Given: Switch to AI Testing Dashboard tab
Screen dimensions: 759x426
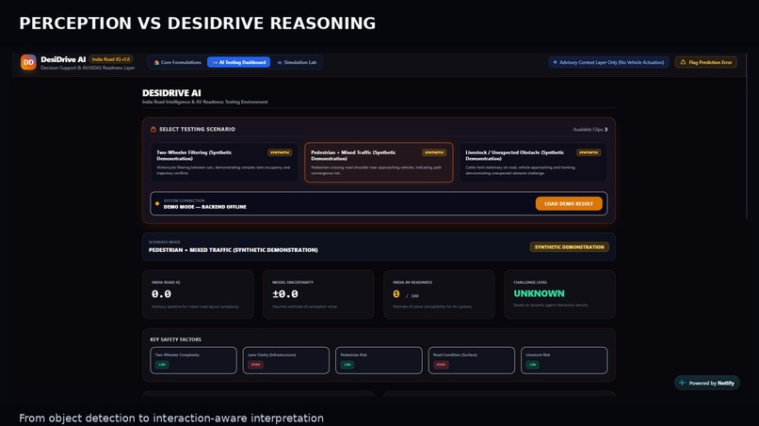Looking at the screenshot, I should pos(238,62).
